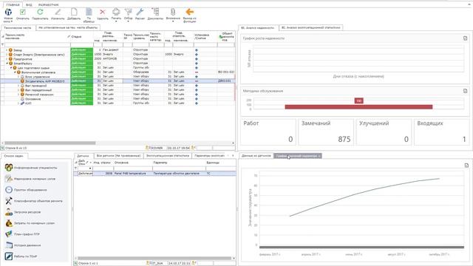Viewport: 473px width, 266px height.
Task: Click the Улучшений counter tile
Action: [384, 132]
